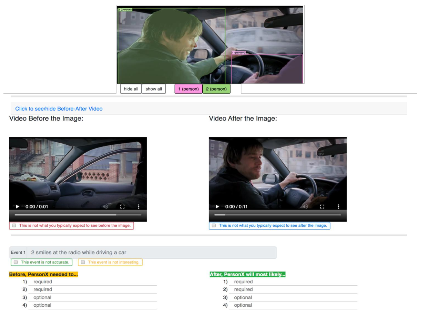This screenshot has height=317, width=428.
Task: Check 'not what you expect after the image'
Action: [x=214, y=225]
